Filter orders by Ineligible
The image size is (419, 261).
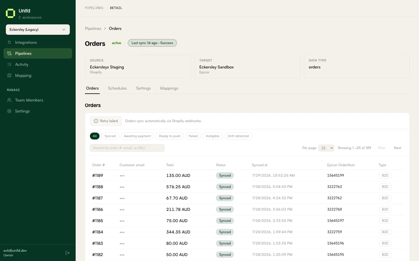tap(213, 136)
